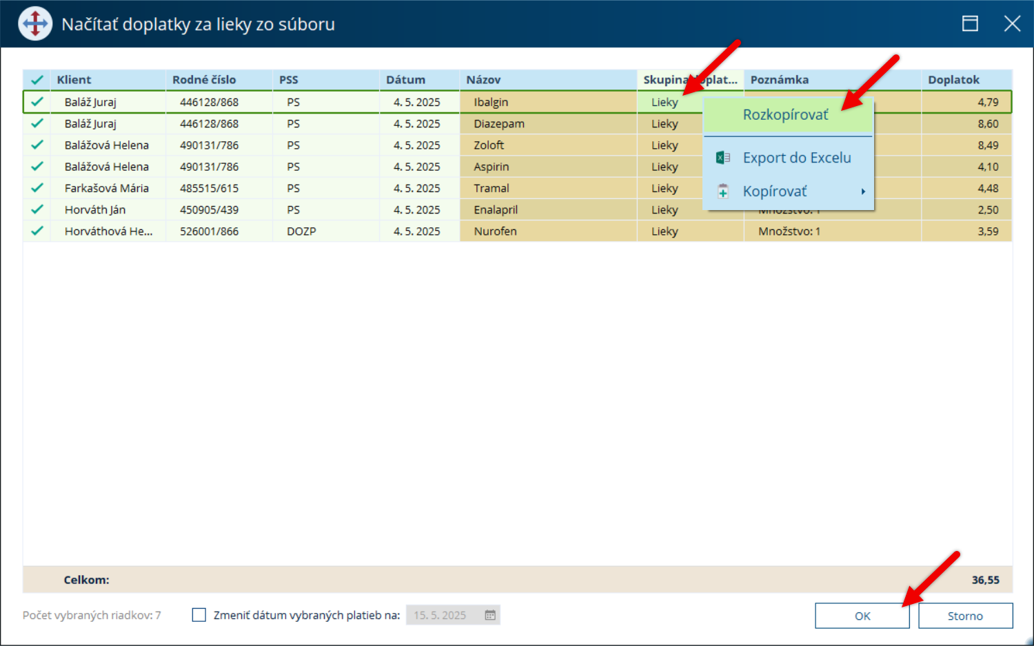This screenshot has height=646, width=1034.
Task: Uncheck the row for Diazepam
Action: pyautogui.click(x=37, y=123)
